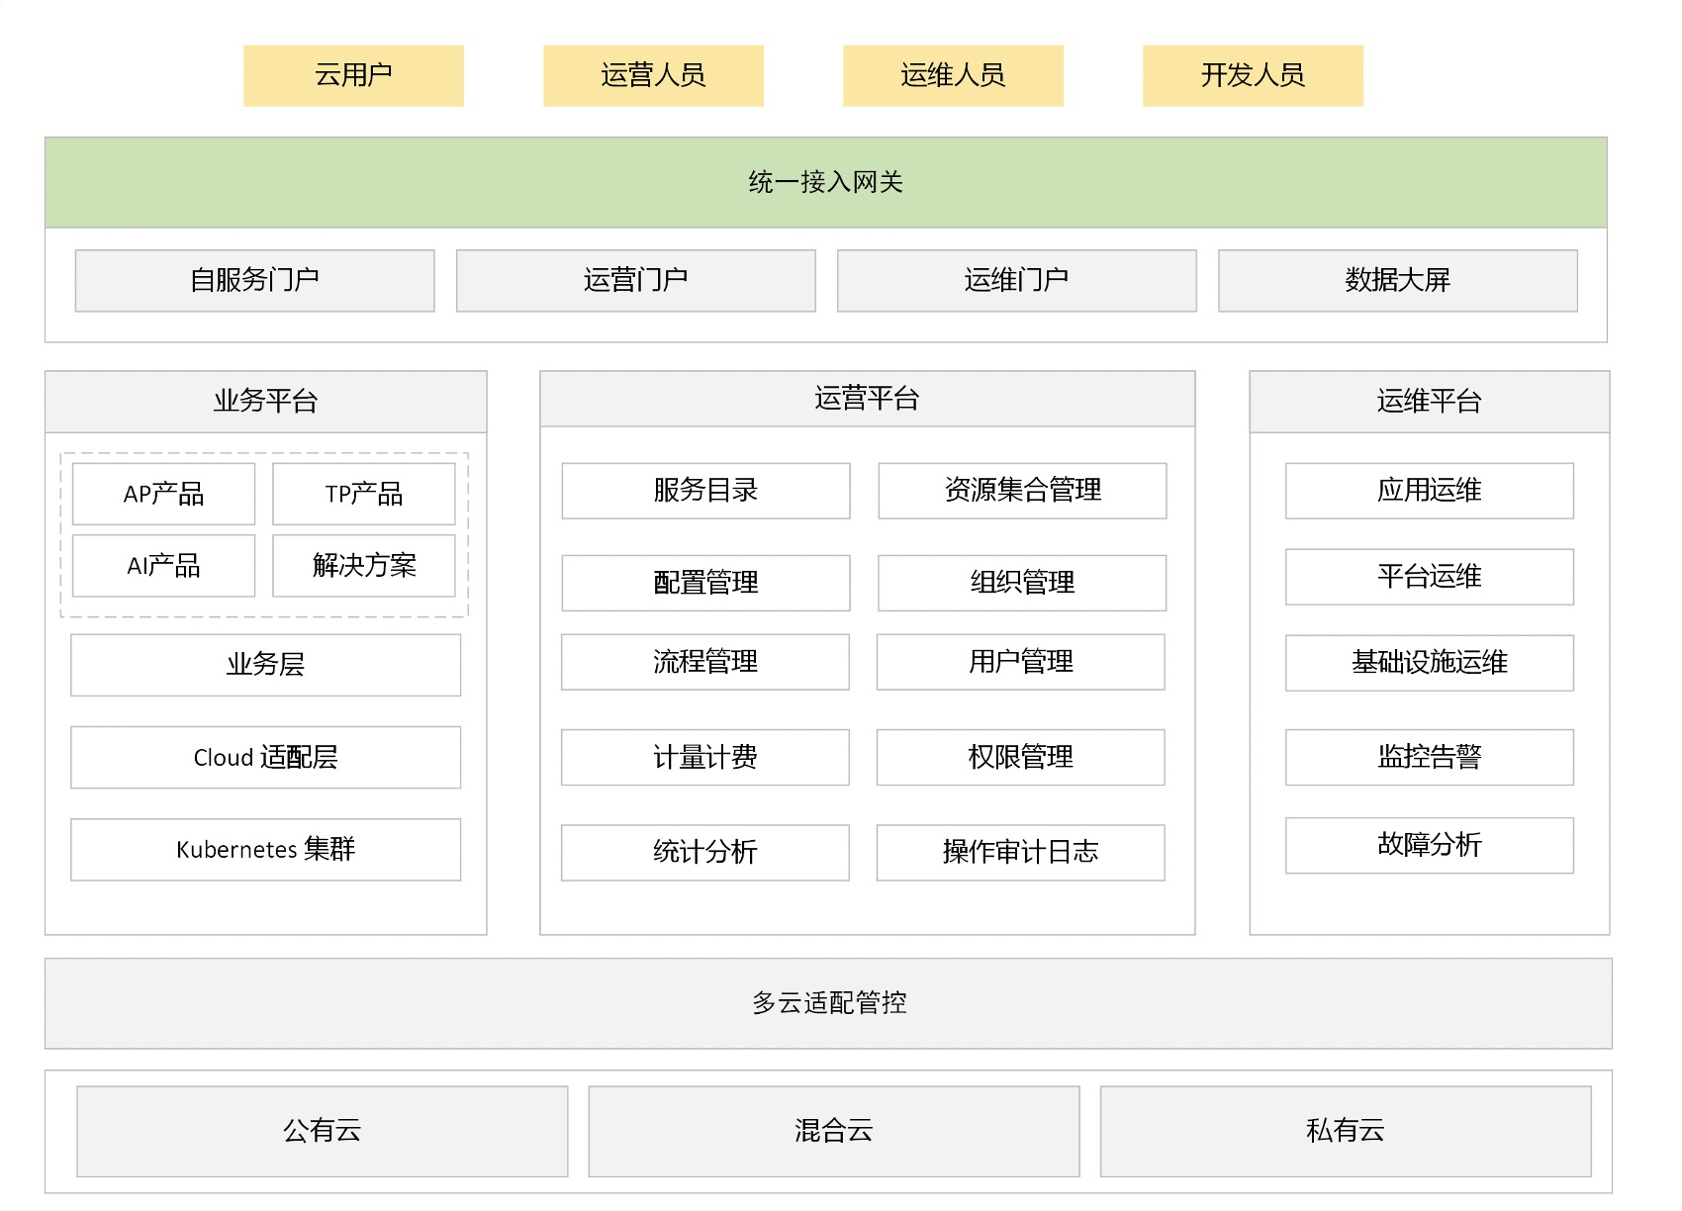Select the 混合云 block
Image resolution: width=1682 pixels, height=1211 pixels.
(x=834, y=1132)
